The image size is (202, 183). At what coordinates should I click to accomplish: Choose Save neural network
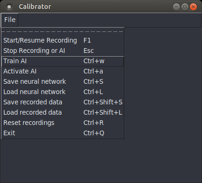click(62, 81)
